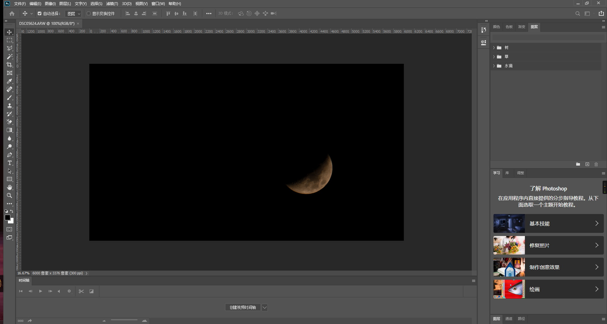Screen dimensions: 607x324
Task: Select the Zoom tool
Action: pyautogui.click(x=9, y=195)
